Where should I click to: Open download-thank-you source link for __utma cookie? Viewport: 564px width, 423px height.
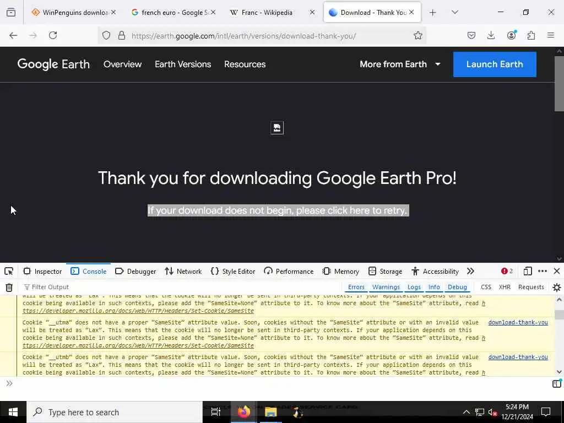(x=518, y=322)
